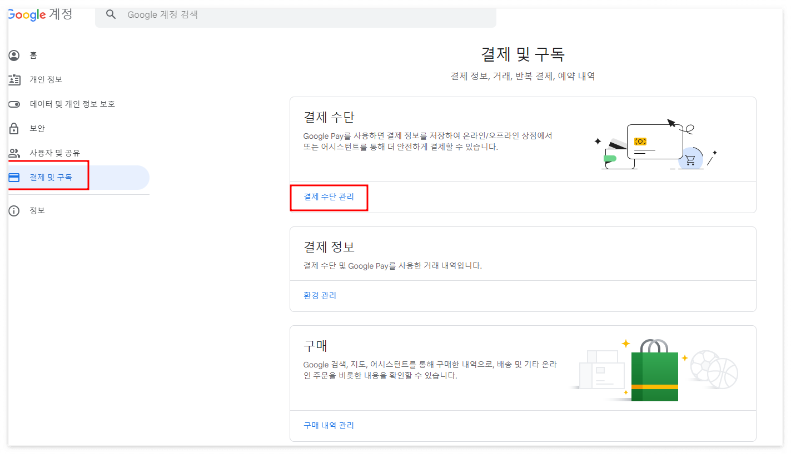Open the 결제 수단 관리 link
Image resolution: width=791 pixels, height=454 pixels.
[x=329, y=197]
